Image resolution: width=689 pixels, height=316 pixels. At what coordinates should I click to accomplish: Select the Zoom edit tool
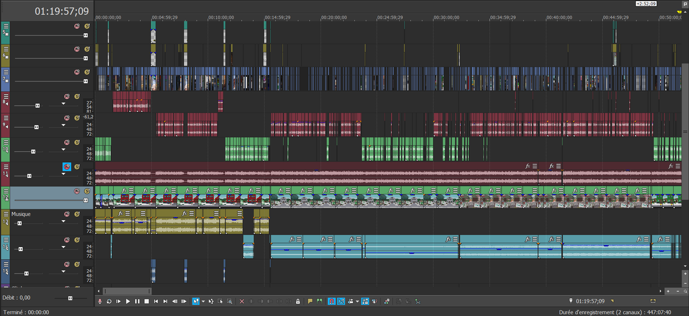(229, 301)
